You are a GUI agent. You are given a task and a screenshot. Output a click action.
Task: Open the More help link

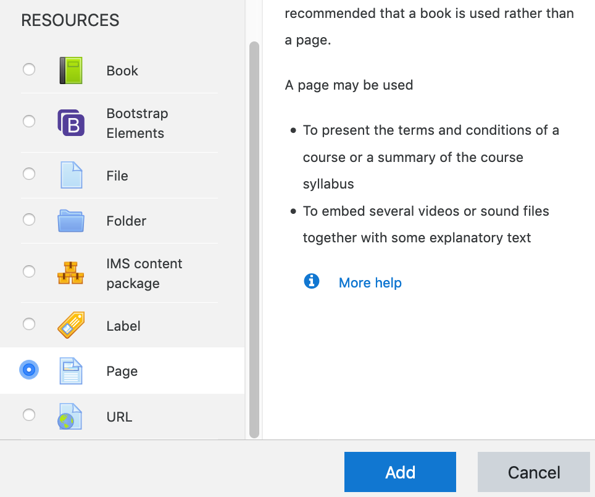tap(370, 282)
